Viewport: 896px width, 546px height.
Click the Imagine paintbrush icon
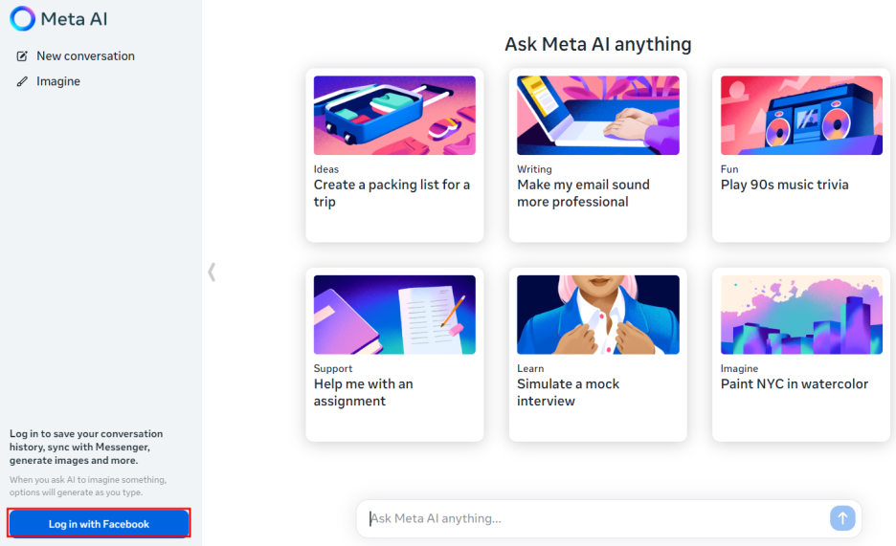pyautogui.click(x=22, y=81)
